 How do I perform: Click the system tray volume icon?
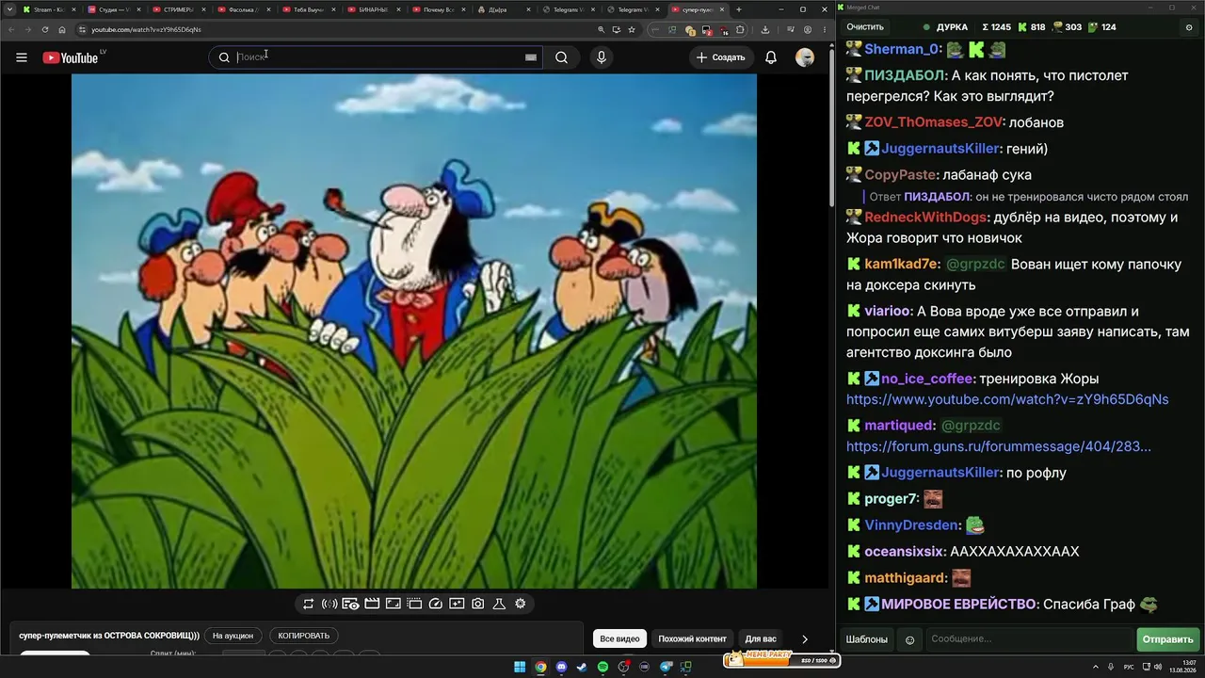pyautogui.click(x=1158, y=667)
